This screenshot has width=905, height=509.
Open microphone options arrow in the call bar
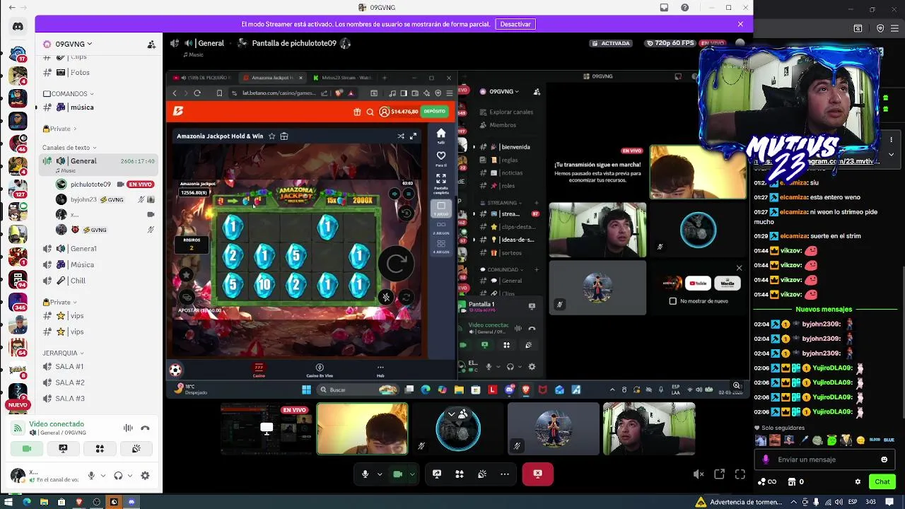380,474
